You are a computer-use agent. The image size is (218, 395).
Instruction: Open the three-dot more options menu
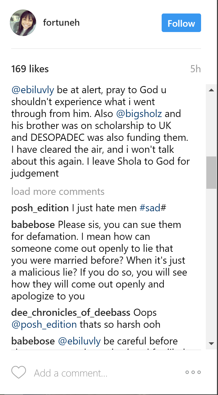click(193, 372)
